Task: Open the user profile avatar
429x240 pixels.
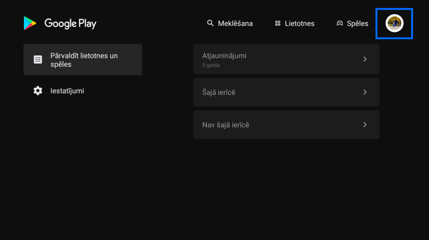Action: point(394,23)
